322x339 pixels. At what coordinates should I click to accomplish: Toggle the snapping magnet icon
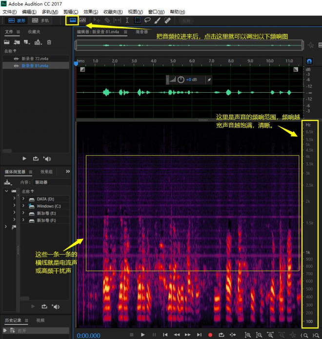point(309,61)
